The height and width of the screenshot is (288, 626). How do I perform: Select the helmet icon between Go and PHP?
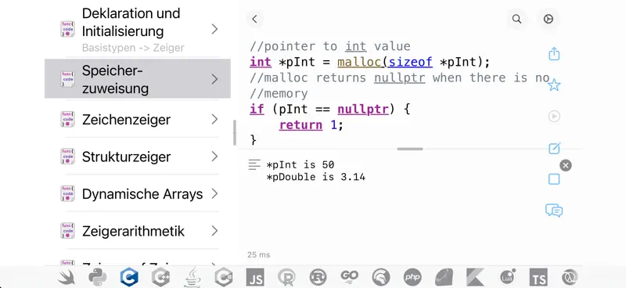click(x=381, y=277)
